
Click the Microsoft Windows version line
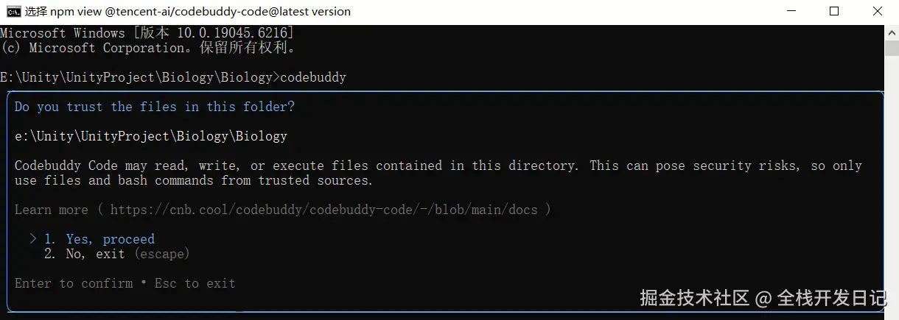tap(147, 33)
